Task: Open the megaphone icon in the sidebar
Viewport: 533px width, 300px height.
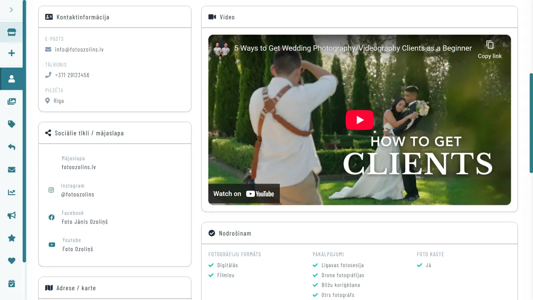Action: pos(12,215)
